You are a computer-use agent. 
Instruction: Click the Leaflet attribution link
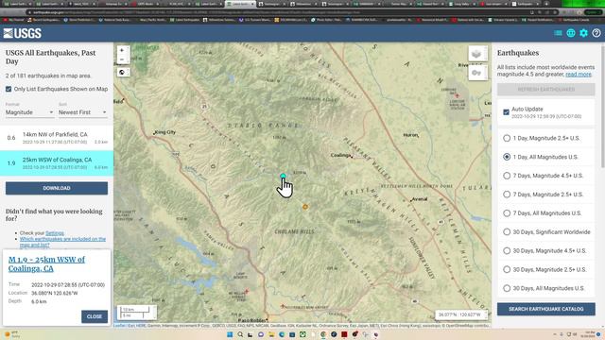click(120, 326)
